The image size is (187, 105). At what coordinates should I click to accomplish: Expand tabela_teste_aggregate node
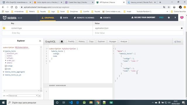[4, 72]
